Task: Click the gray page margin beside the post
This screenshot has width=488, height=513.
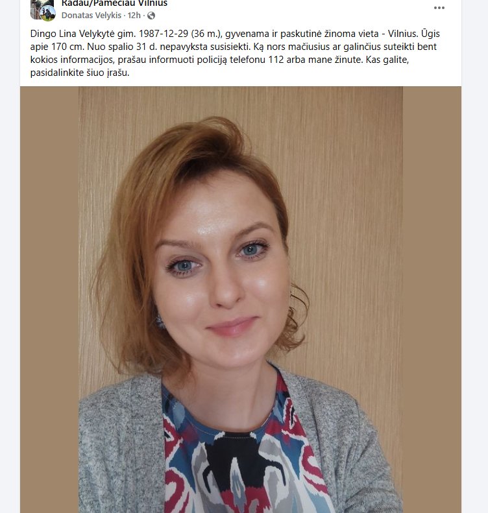Action: click(x=474, y=262)
